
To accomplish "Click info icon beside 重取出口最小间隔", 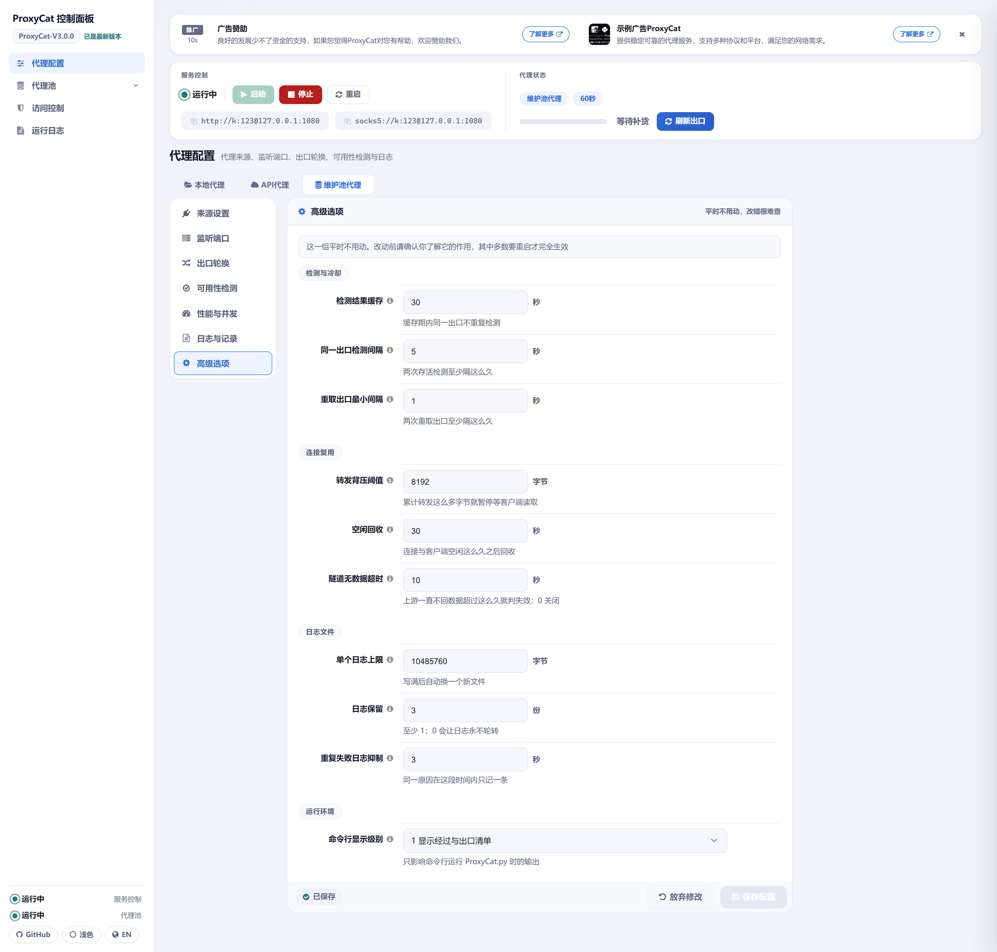I will tap(390, 399).
